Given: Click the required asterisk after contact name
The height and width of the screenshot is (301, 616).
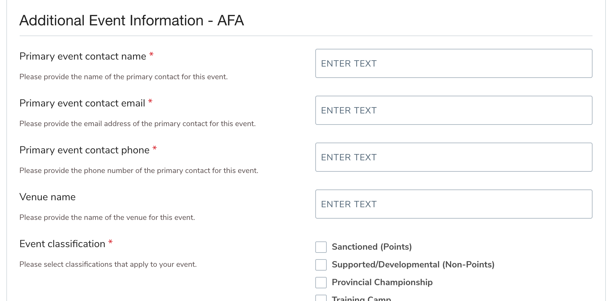Looking at the screenshot, I should click(x=151, y=54).
